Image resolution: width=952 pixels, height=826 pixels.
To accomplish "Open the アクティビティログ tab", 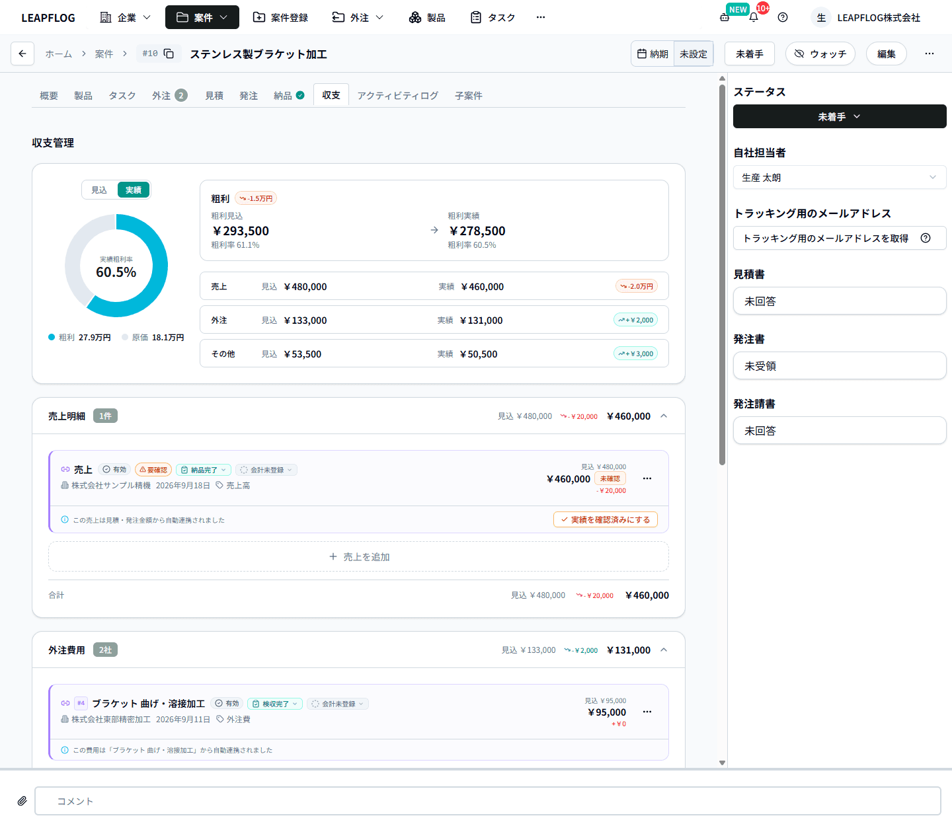I will point(398,96).
